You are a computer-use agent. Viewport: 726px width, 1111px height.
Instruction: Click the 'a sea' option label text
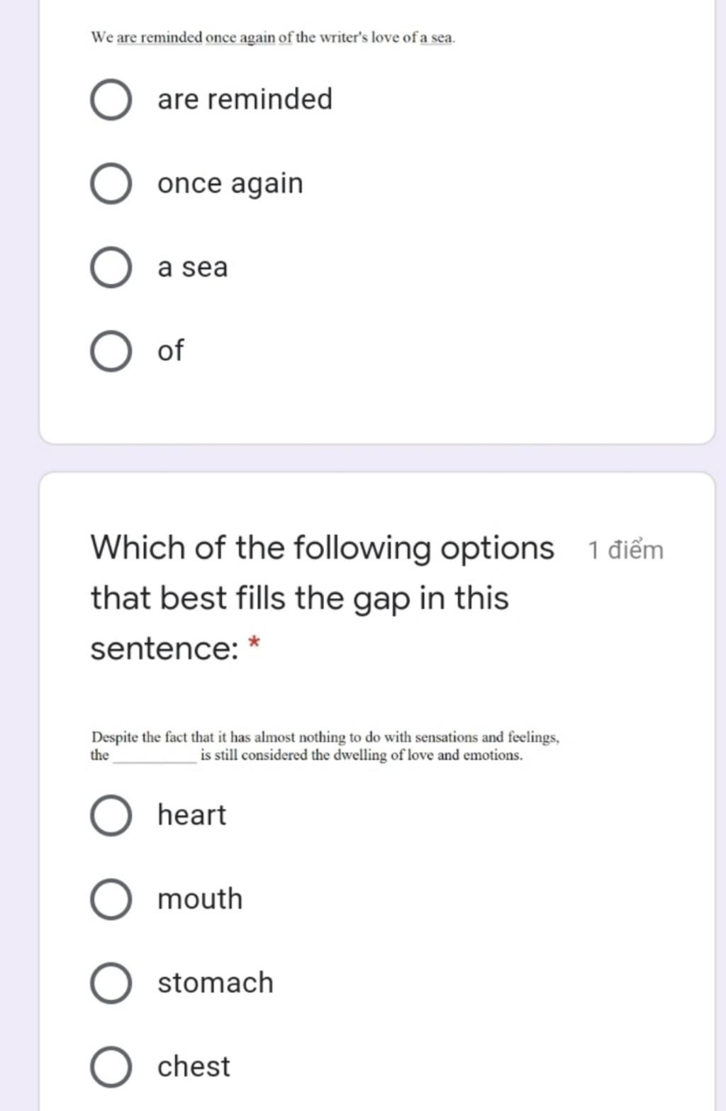(x=193, y=267)
